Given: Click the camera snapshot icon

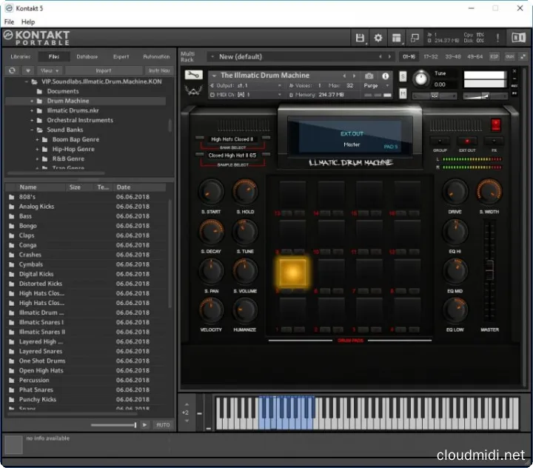Looking at the screenshot, I should click(369, 76).
